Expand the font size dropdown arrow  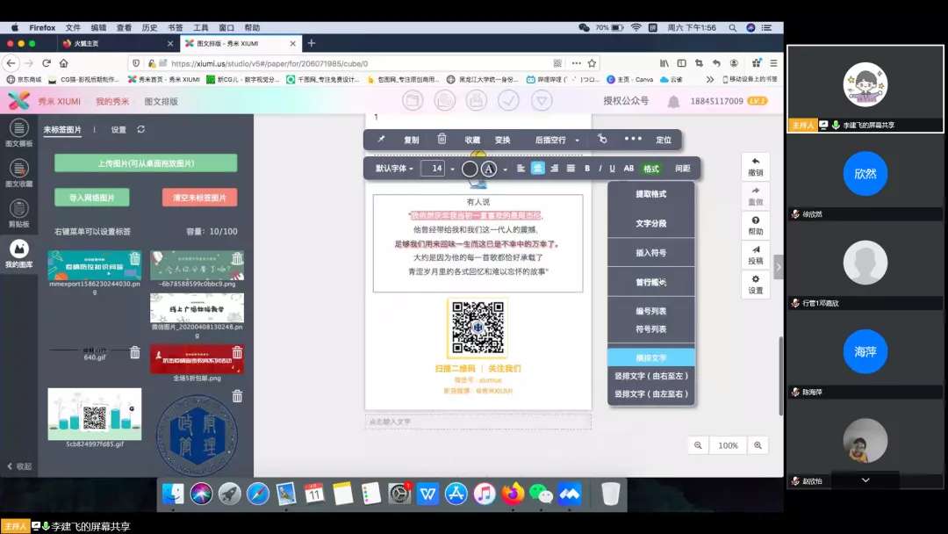coord(453,169)
